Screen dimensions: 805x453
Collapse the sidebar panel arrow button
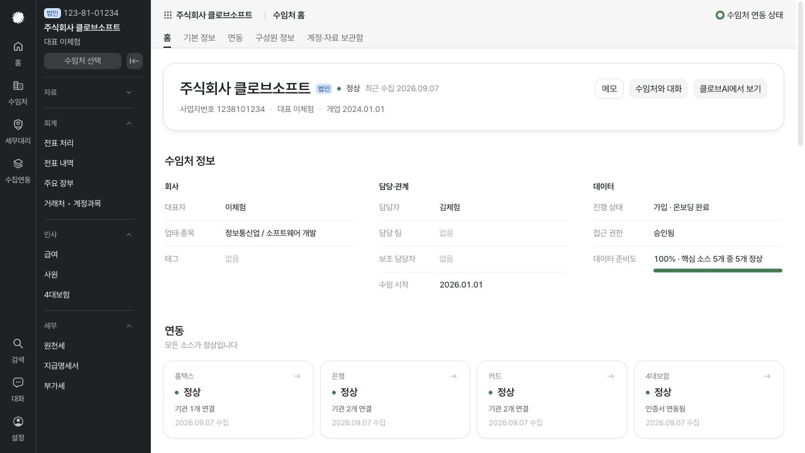coord(135,61)
